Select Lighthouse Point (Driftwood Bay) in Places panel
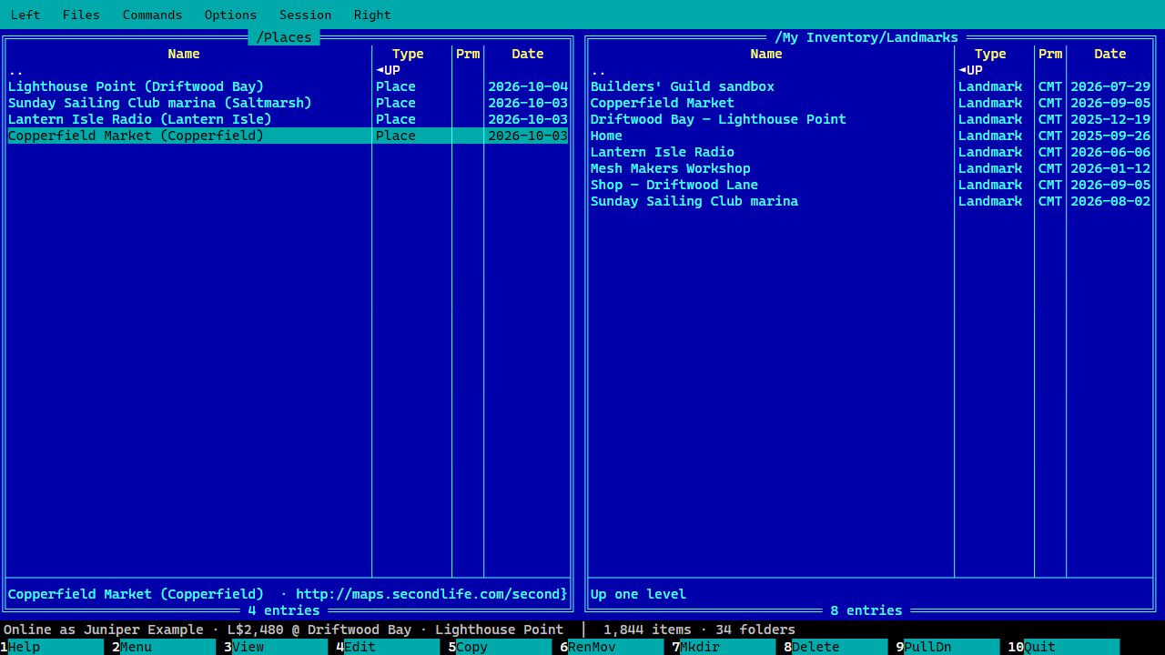The image size is (1165, 655). [x=288, y=86]
